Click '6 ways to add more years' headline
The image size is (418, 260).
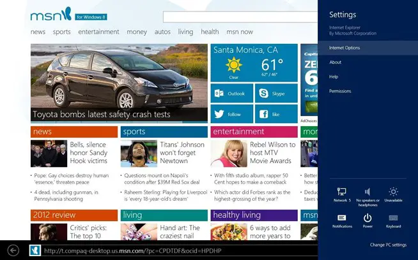pyautogui.click(x=270, y=231)
